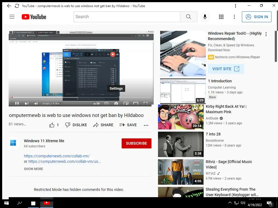Screen dimensions: 278x208
Task: Open the notification center icon
Action: (x=269, y=203)
